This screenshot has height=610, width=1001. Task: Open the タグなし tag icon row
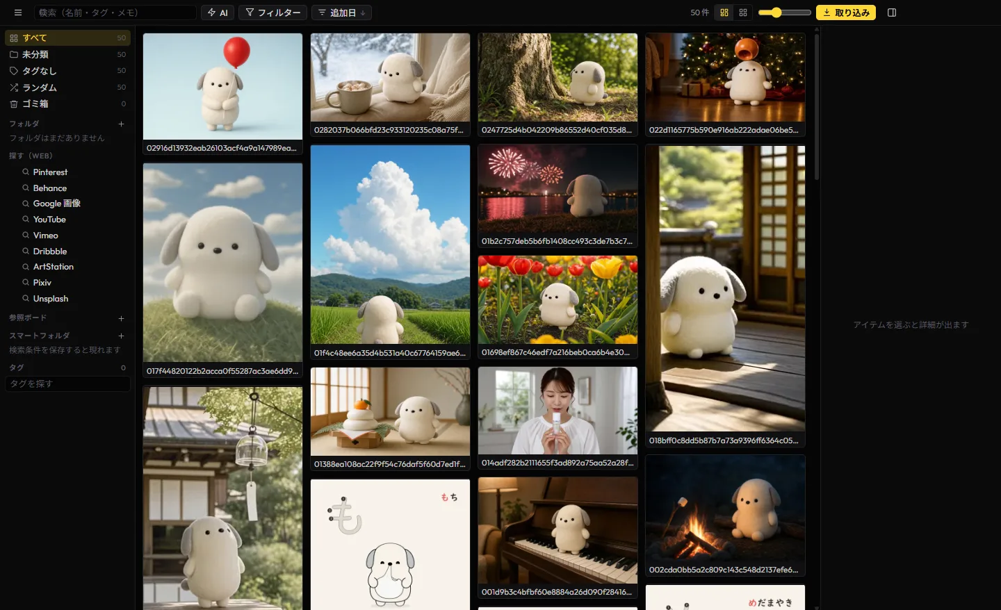point(67,71)
